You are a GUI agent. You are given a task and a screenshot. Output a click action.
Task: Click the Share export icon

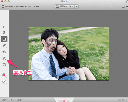123,7
